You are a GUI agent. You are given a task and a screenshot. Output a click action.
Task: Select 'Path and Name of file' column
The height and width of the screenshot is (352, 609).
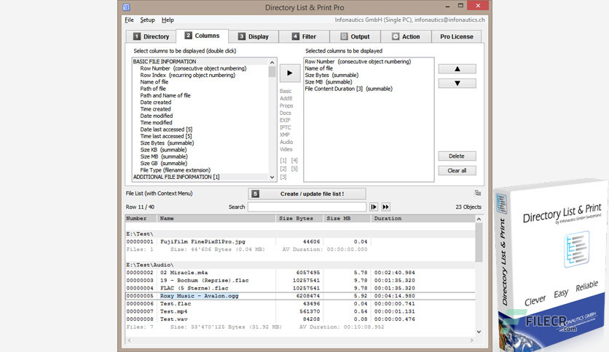[x=165, y=95]
